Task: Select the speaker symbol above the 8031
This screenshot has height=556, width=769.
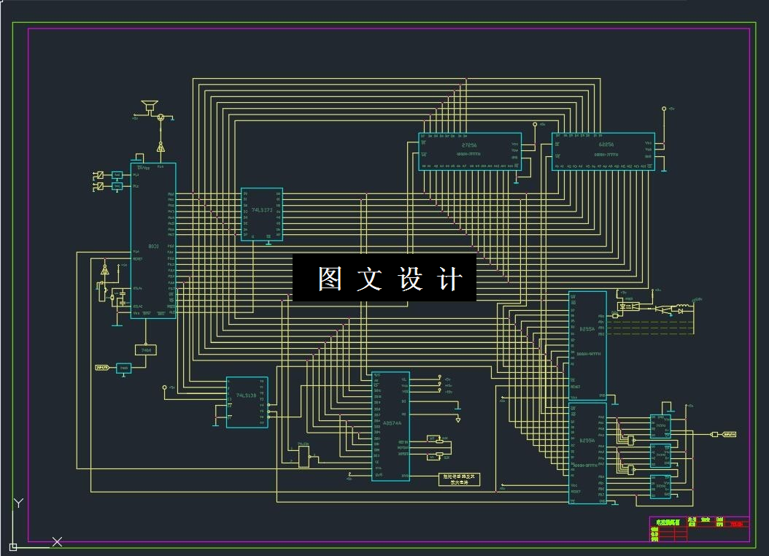Action: coord(150,107)
